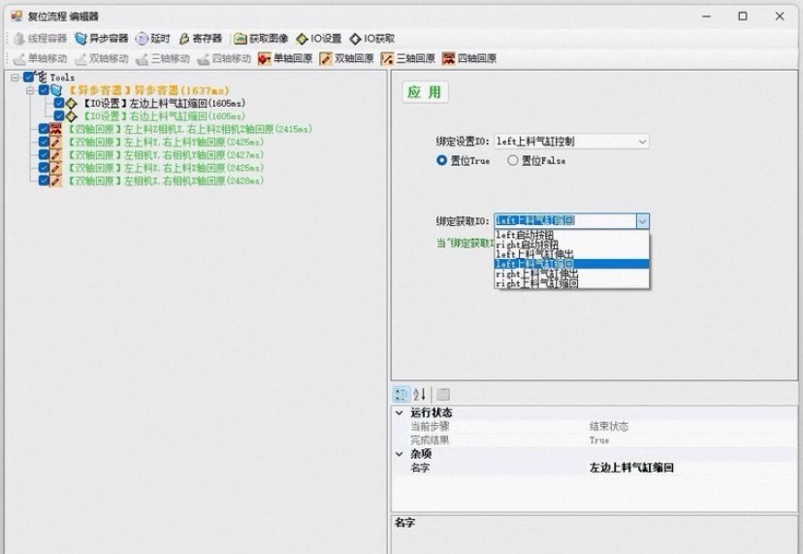Add a 四轴回原 homing step
This screenshot has height=554, width=803.
coord(469,58)
